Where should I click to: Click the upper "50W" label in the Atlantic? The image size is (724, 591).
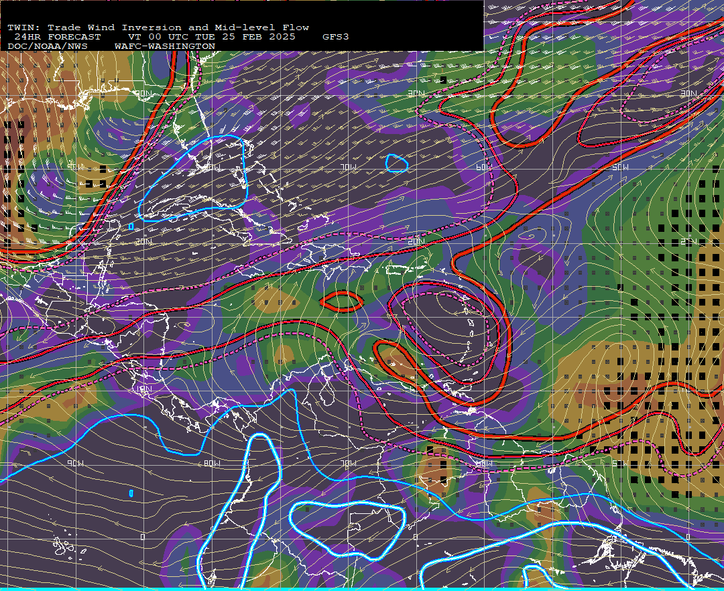[x=620, y=167]
